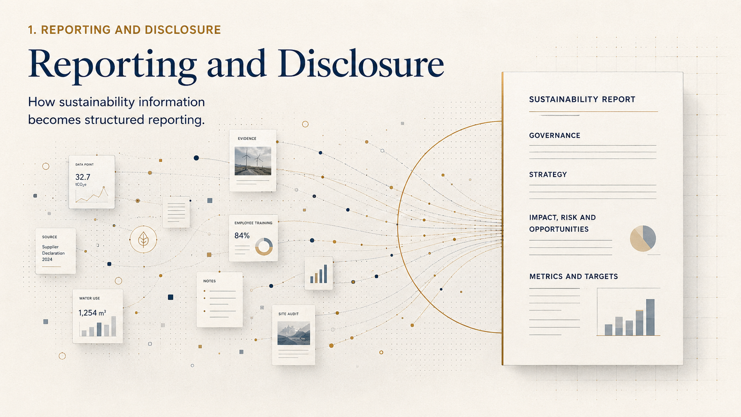Click the "NOTES" card label
Viewport: 741px width, 417px height.
tap(210, 281)
